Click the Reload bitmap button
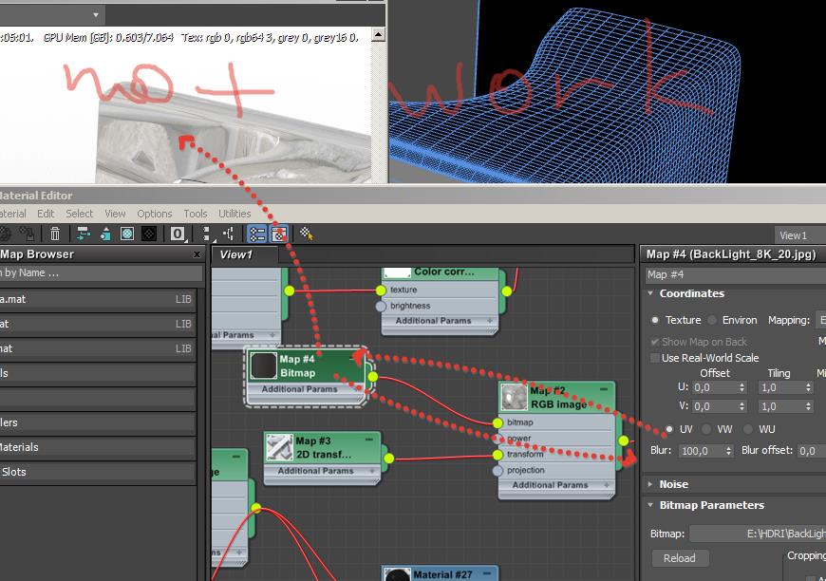 pyautogui.click(x=680, y=558)
